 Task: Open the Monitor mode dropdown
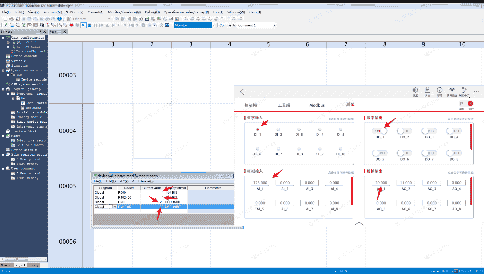(214, 25)
